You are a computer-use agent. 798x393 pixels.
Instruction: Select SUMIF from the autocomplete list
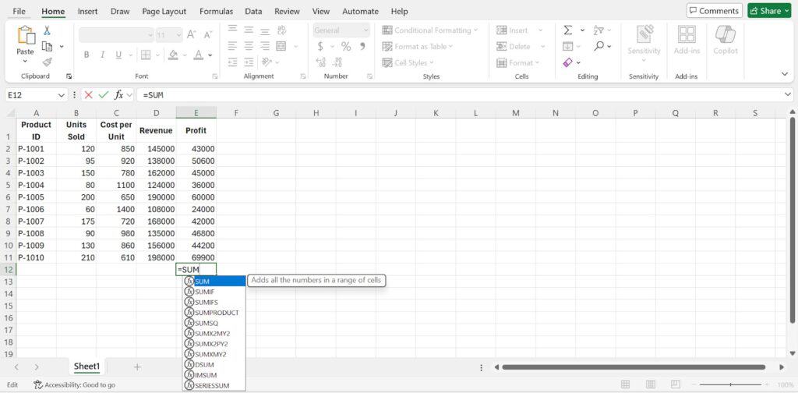[x=214, y=292]
